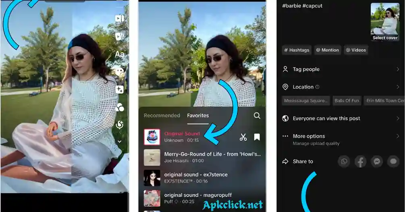Select Original Sound cover thumbnail
The image size is (405, 212).
[152, 137]
